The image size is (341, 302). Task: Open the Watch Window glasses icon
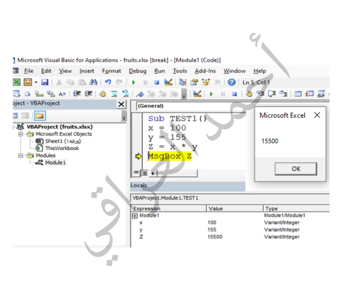pos(321,94)
